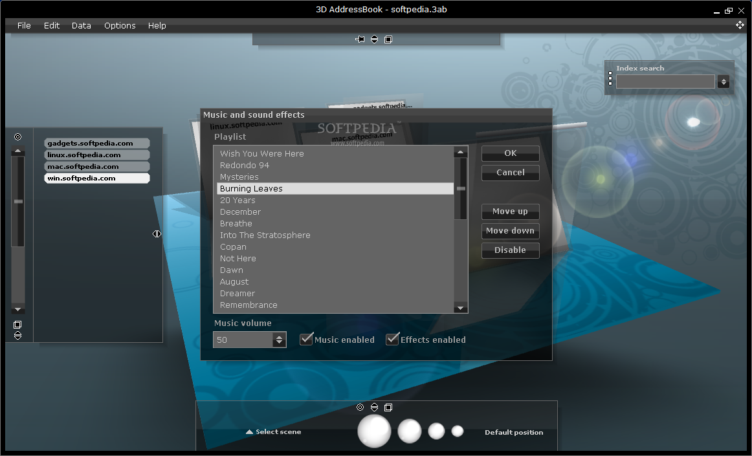Viewport: 752px width, 456px height.
Task: Select linux.softpedia.com in the address list
Action: 97,155
